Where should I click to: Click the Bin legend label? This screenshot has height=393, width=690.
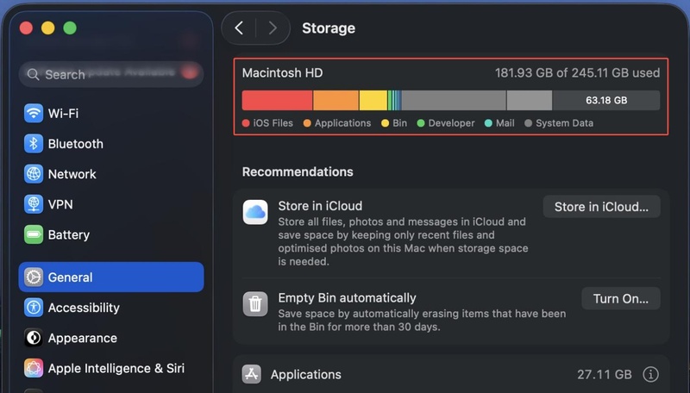[399, 123]
